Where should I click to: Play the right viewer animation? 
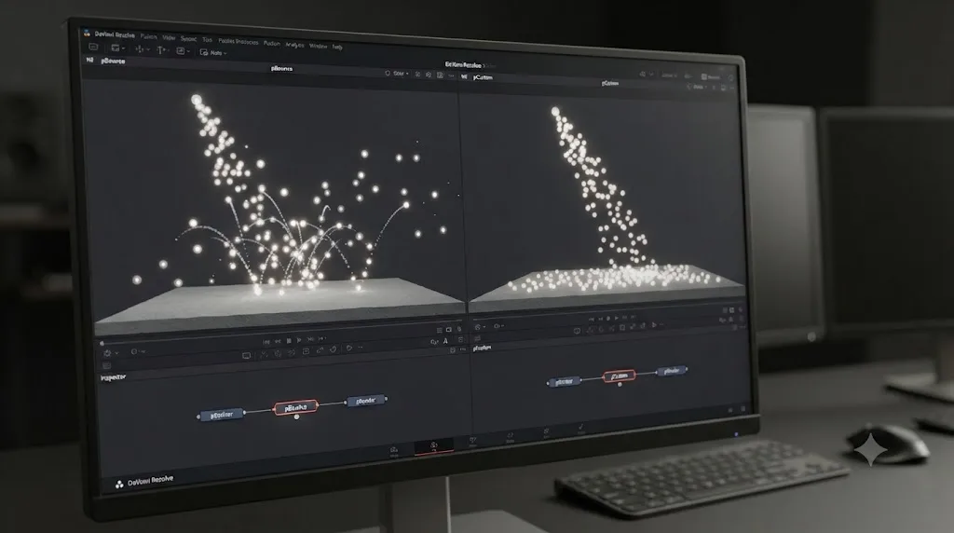click(617, 318)
